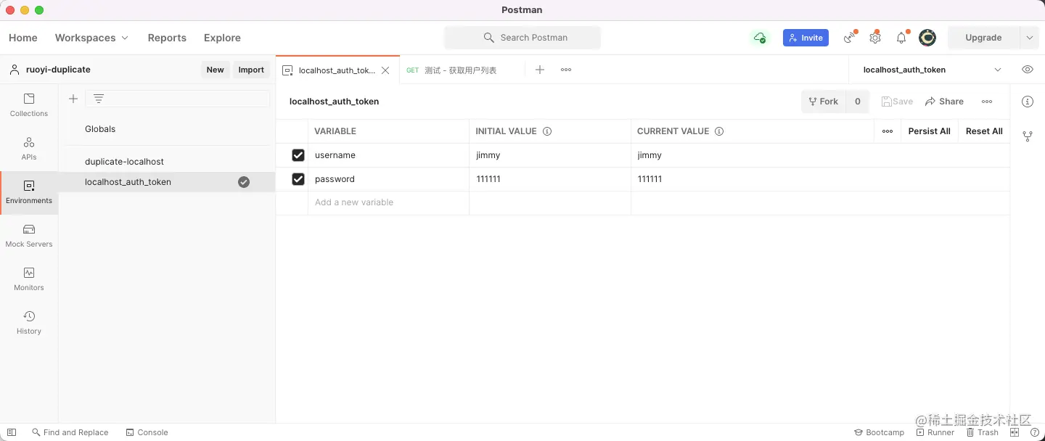
Task: Close the localhost_auth_token tab
Action: (x=385, y=70)
